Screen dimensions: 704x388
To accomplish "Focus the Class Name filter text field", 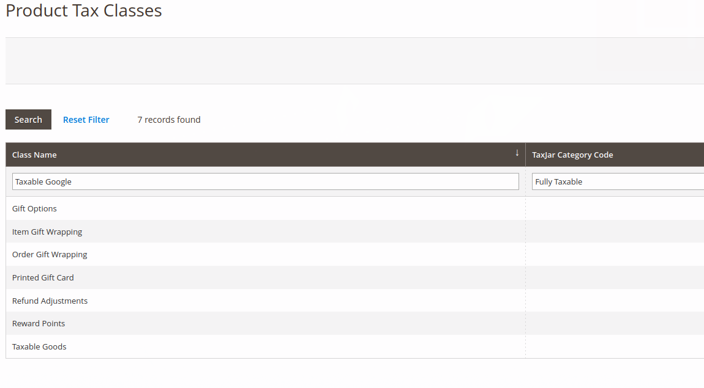I will 265,181.
